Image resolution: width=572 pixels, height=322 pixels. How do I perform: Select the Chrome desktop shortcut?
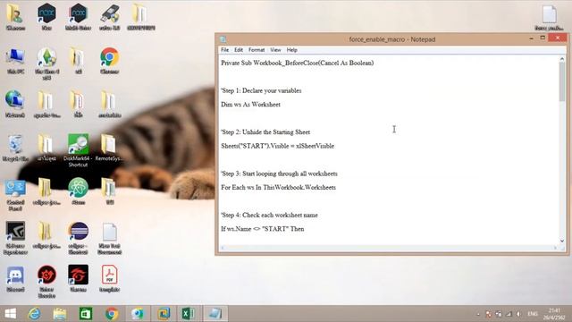click(x=109, y=61)
